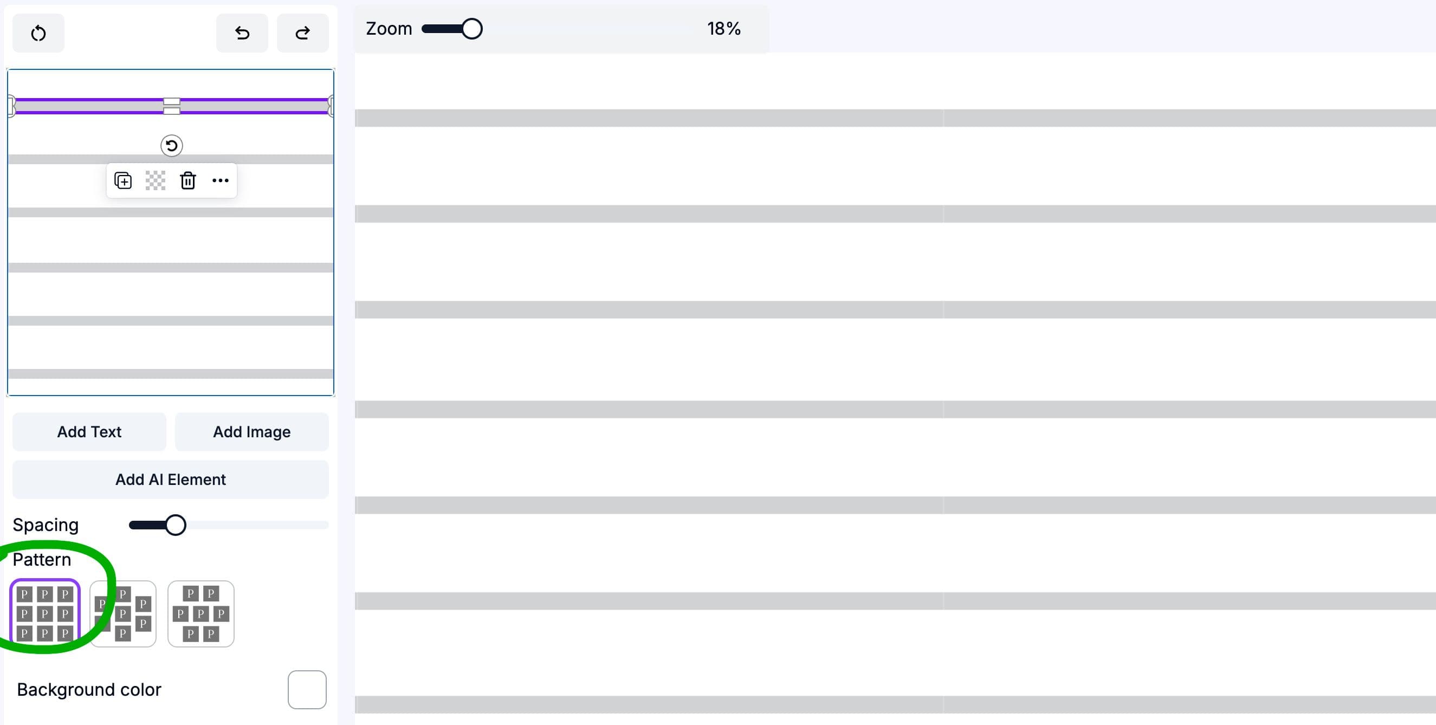Click the Add AI Element button
The width and height of the screenshot is (1436, 725).
pyautogui.click(x=171, y=479)
